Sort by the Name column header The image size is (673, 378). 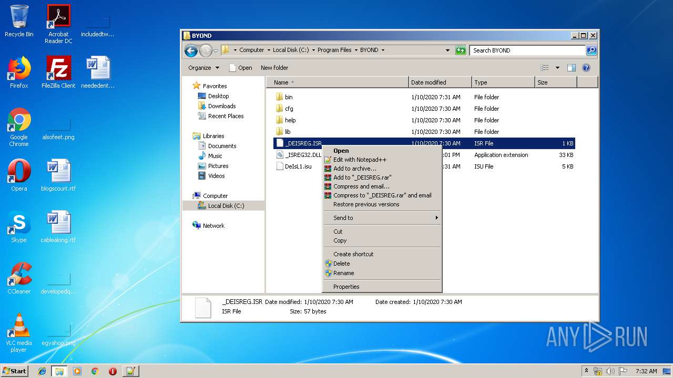click(x=338, y=82)
